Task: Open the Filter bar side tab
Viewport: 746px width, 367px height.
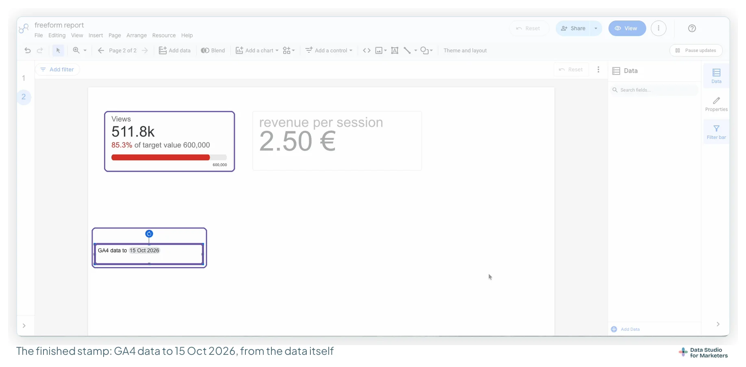Action: (716, 132)
